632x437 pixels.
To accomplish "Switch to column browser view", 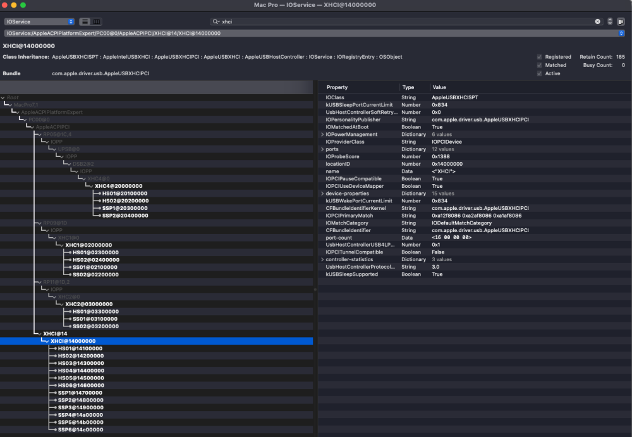I will 97,22.
